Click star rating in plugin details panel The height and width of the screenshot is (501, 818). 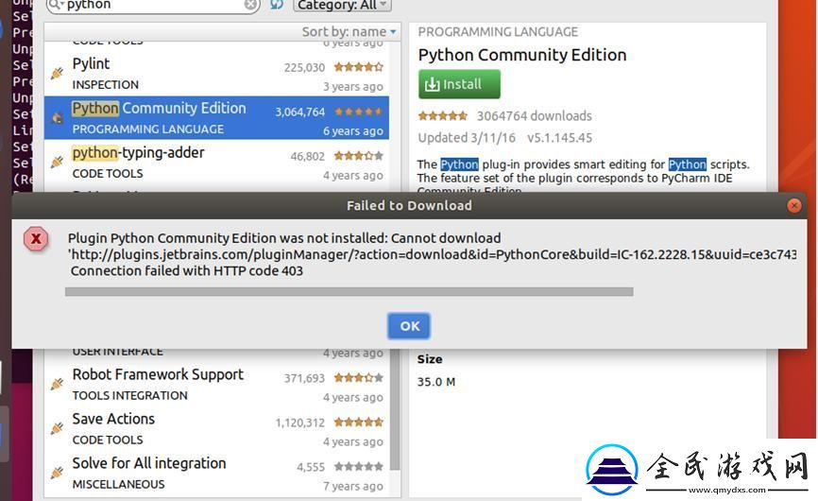tap(443, 116)
